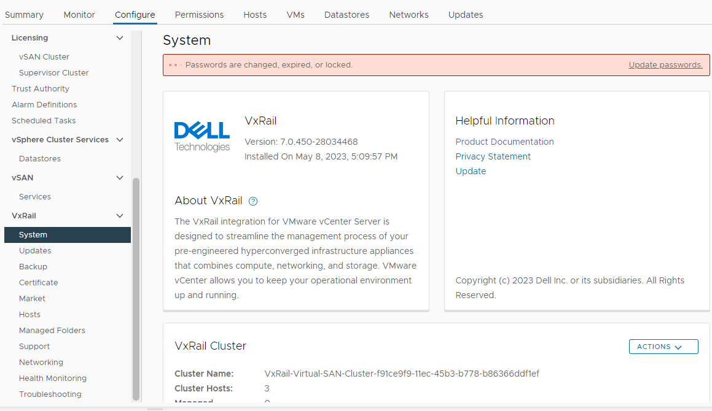The image size is (712, 411).
Task: Open the Permissions tab
Action: [x=199, y=14]
